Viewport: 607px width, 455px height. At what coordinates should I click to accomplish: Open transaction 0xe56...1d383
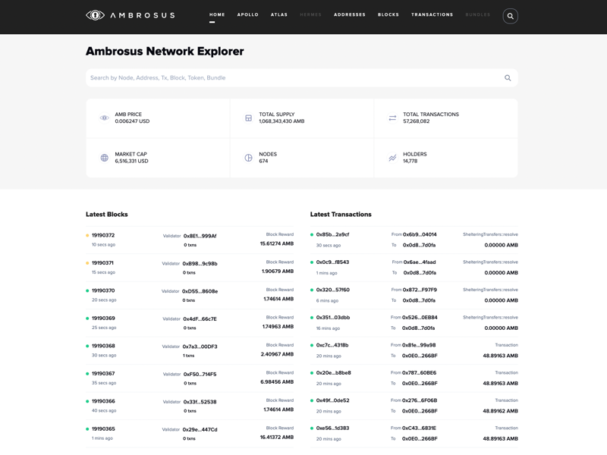[x=332, y=428]
